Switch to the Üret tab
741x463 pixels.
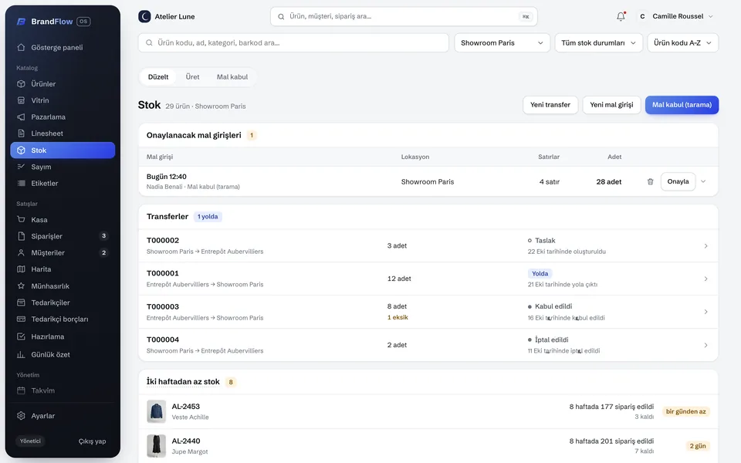point(192,77)
